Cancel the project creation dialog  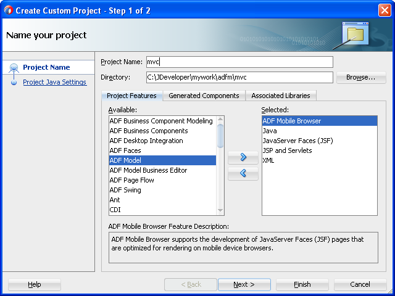pyautogui.click(x=360, y=285)
